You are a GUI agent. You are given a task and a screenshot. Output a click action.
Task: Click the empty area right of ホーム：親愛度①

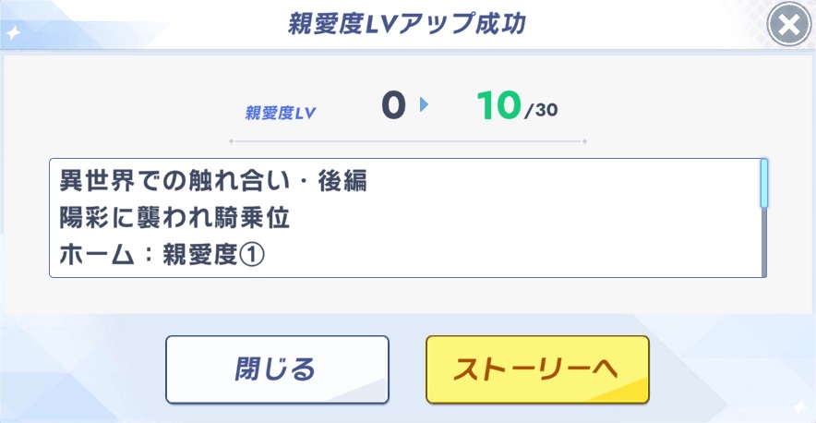pos(508,256)
